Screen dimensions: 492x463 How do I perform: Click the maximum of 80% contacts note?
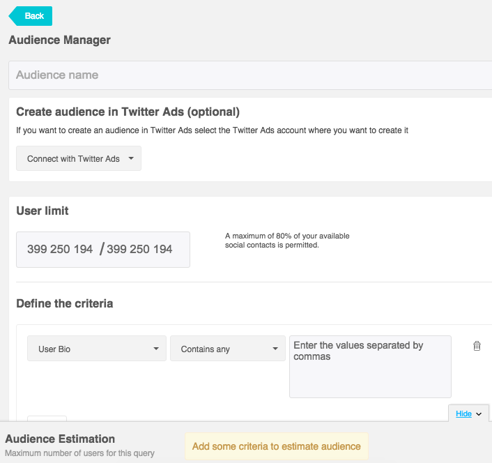click(287, 241)
